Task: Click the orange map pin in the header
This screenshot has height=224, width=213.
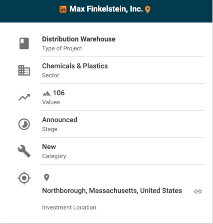Action: 148,9
